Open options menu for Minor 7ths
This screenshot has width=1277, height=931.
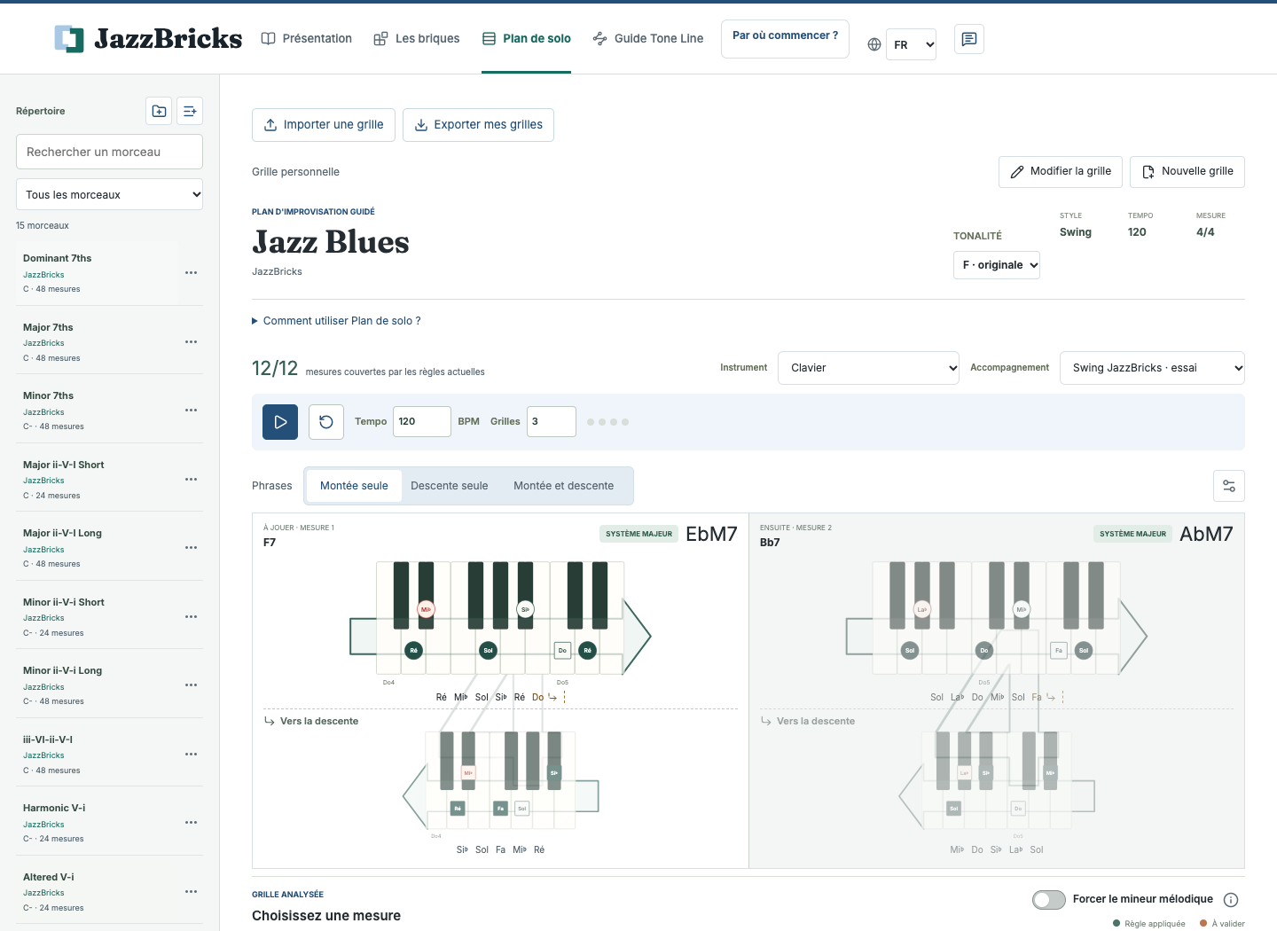tap(191, 411)
